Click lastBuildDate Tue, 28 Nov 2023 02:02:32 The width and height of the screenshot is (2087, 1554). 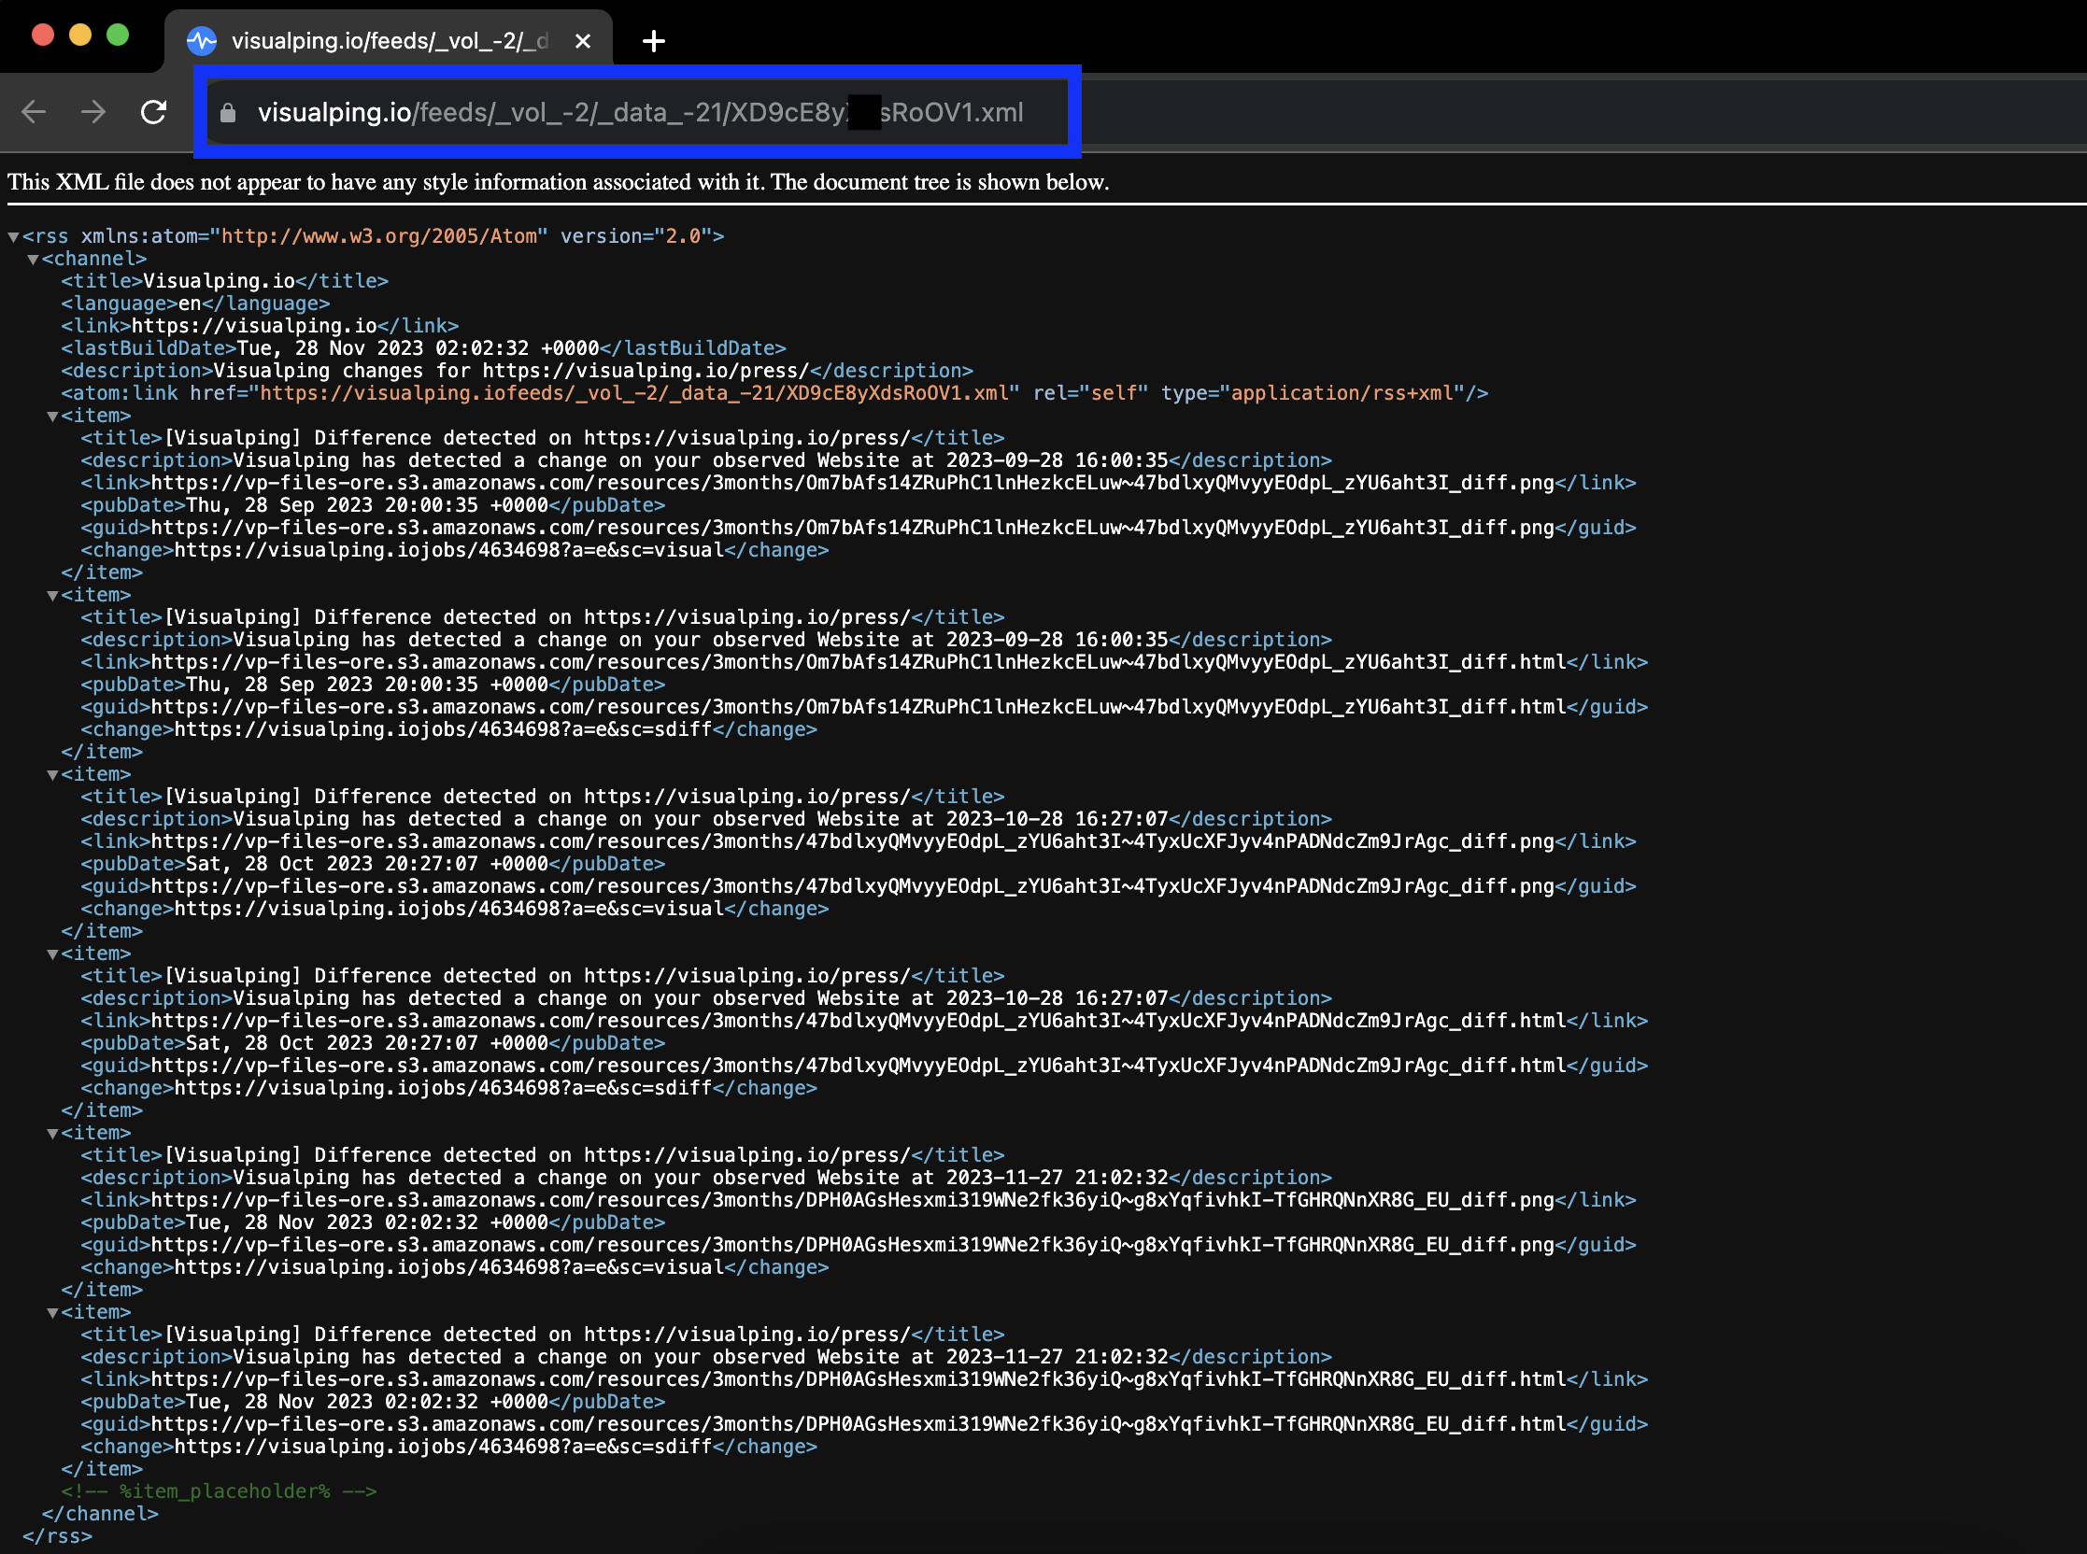(x=418, y=349)
